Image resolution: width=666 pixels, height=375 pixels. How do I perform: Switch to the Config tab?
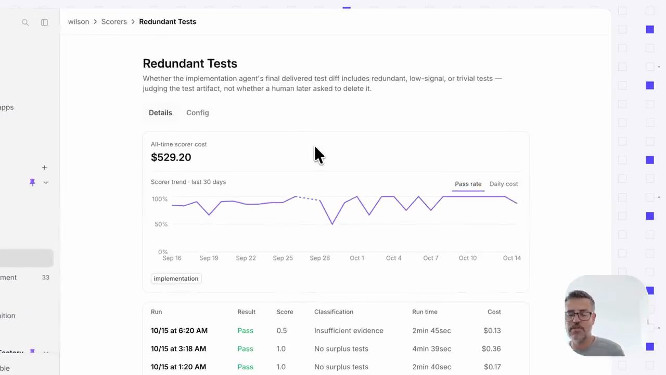198,113
